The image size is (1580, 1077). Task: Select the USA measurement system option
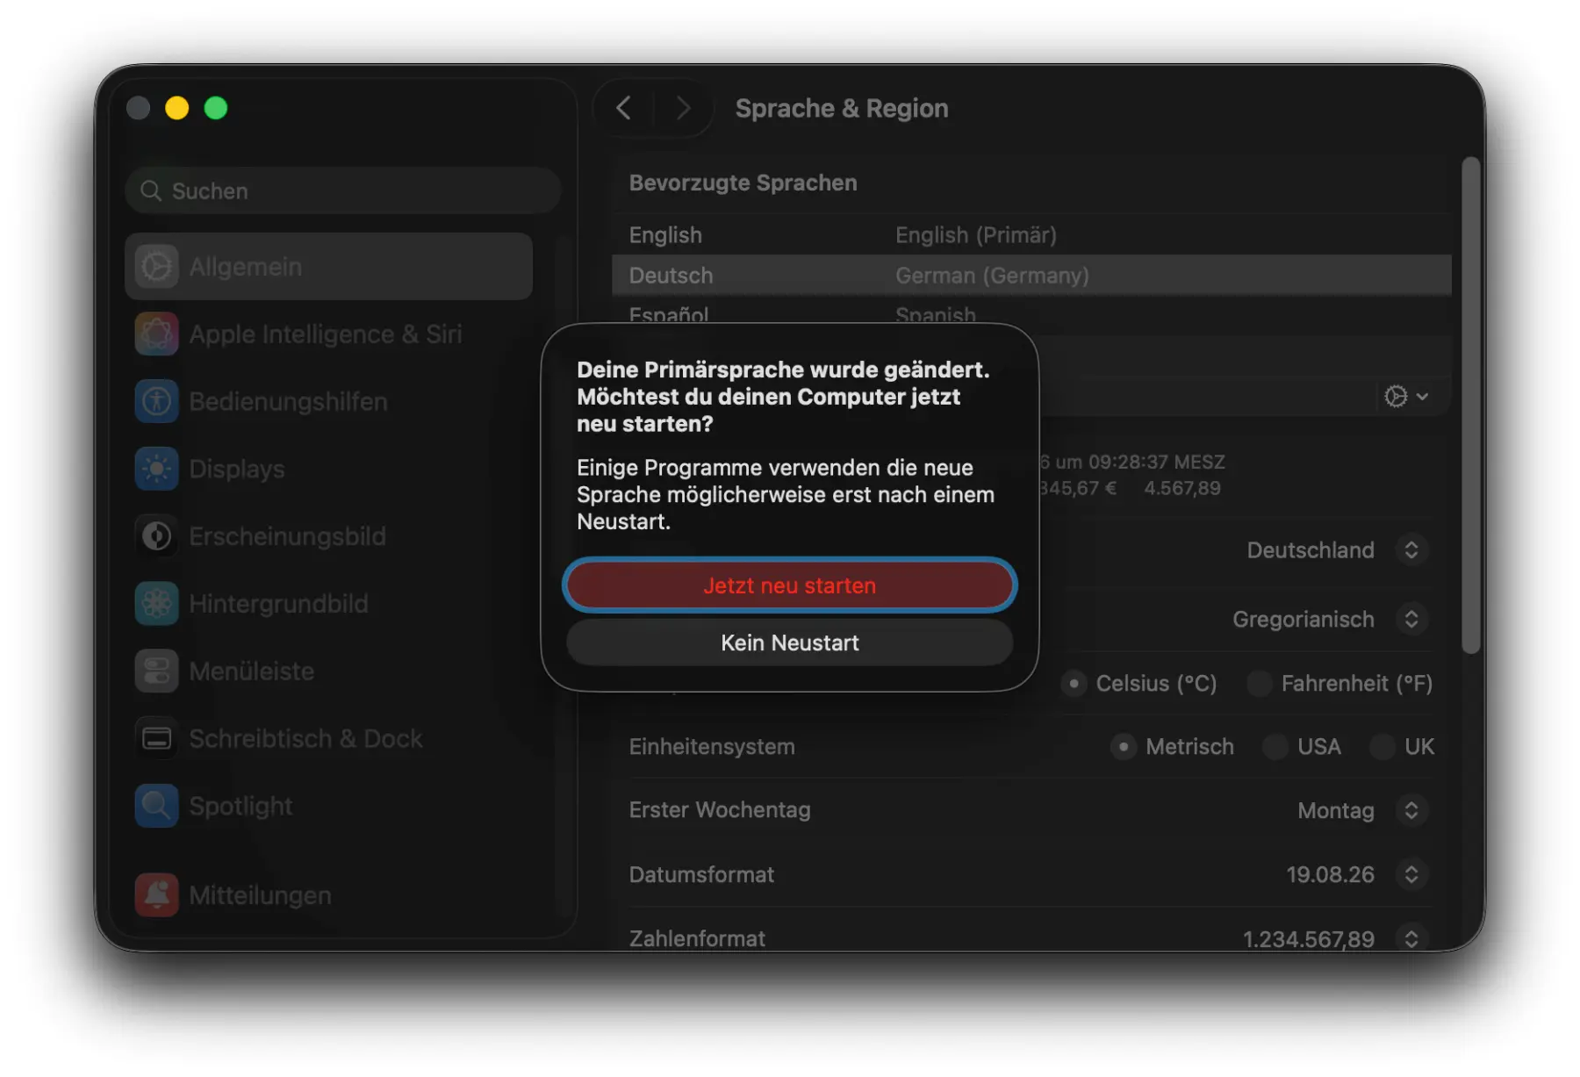[1275, 747]
